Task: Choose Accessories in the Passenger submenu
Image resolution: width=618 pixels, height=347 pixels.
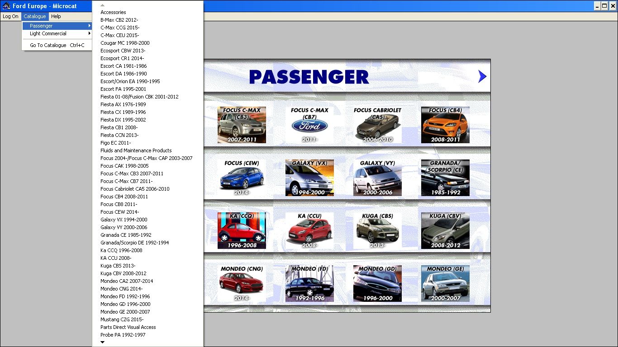Action: (113, 12)
